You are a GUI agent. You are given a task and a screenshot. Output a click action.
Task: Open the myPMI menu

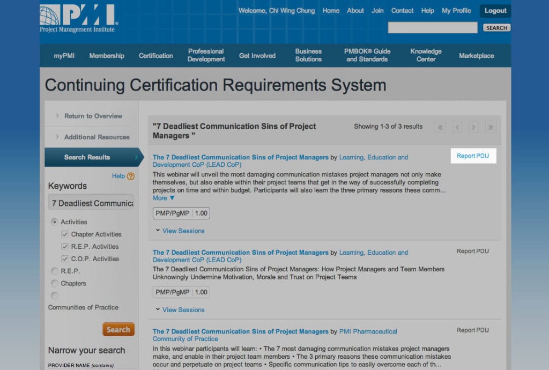tap(64, 56)
